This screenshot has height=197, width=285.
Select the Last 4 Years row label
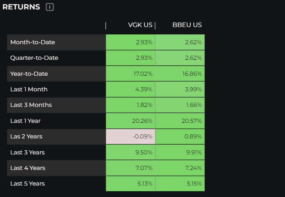click(28, 168)
